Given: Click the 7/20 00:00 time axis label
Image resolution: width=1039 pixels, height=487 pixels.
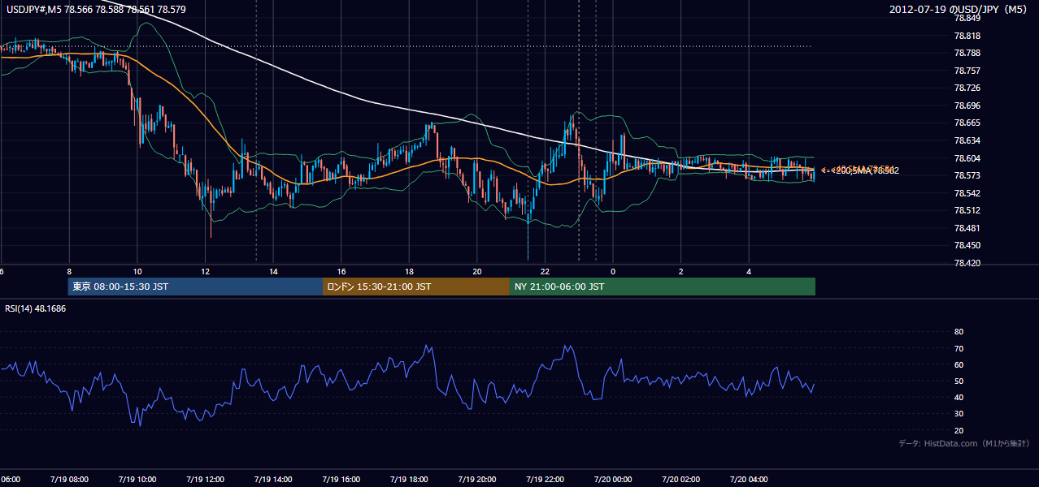Looking at the screenshot, I should click(613, 479).
